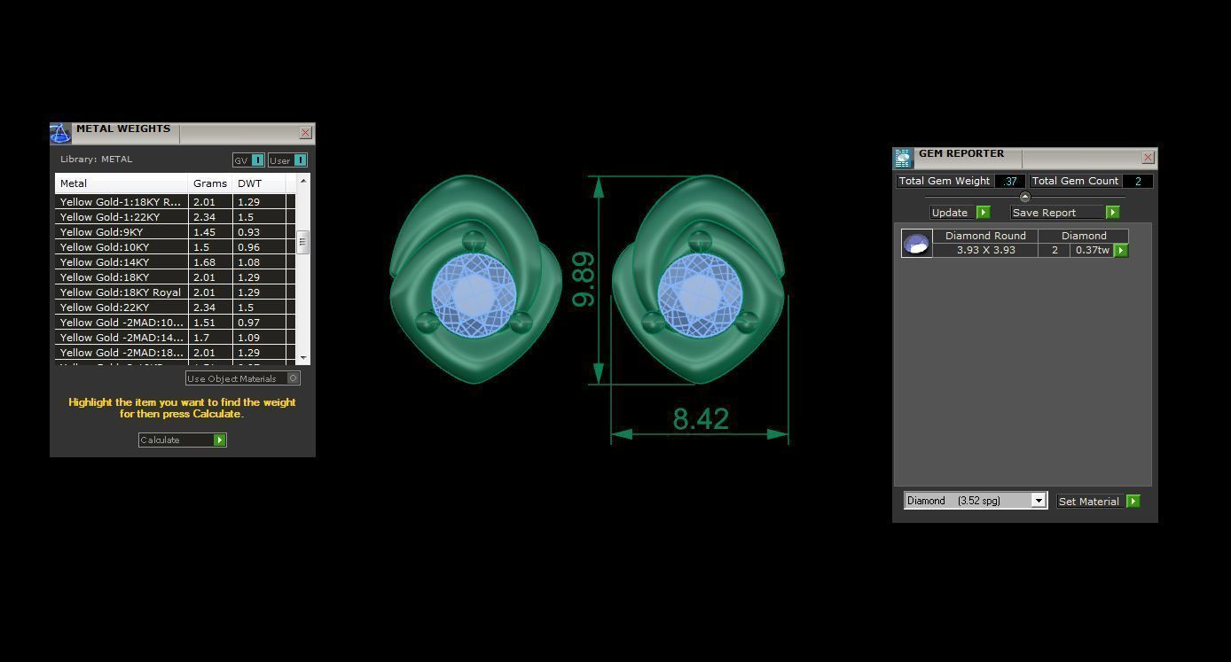Select the Yellow Gold -2MAD:18... row
The image size is (1231, 662).
175,353
